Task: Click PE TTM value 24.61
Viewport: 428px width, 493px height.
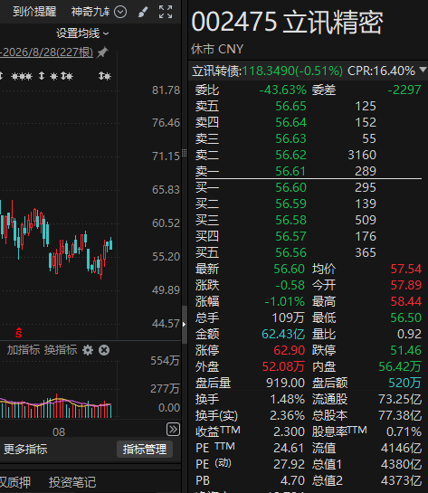Action: 290,448
